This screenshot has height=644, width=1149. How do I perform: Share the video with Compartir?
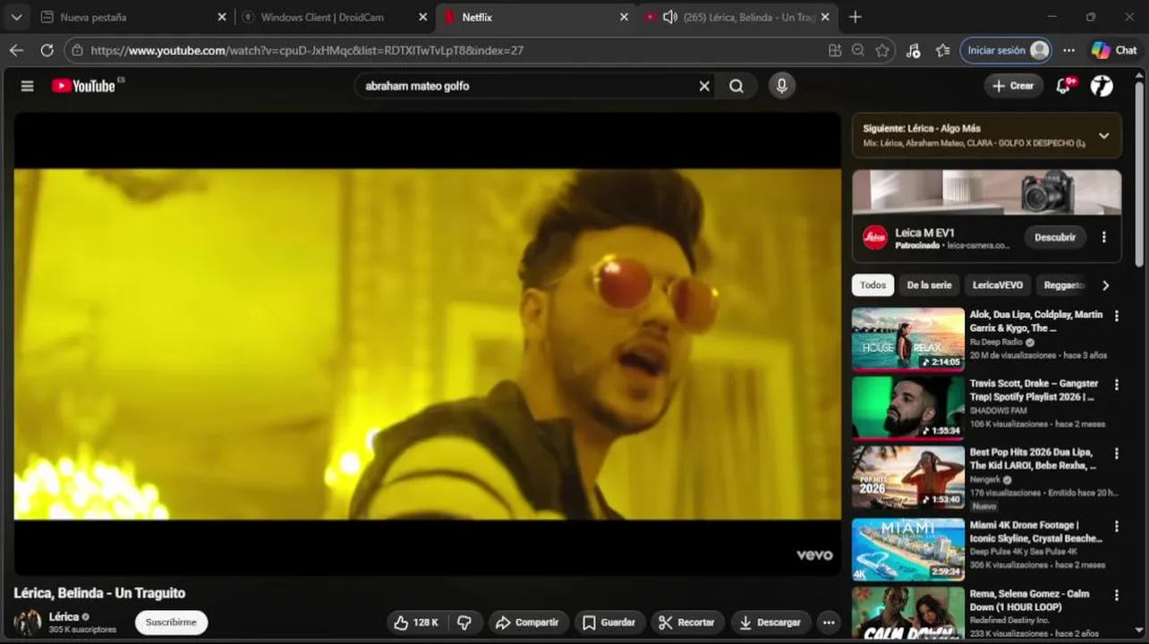pos(527,623)
